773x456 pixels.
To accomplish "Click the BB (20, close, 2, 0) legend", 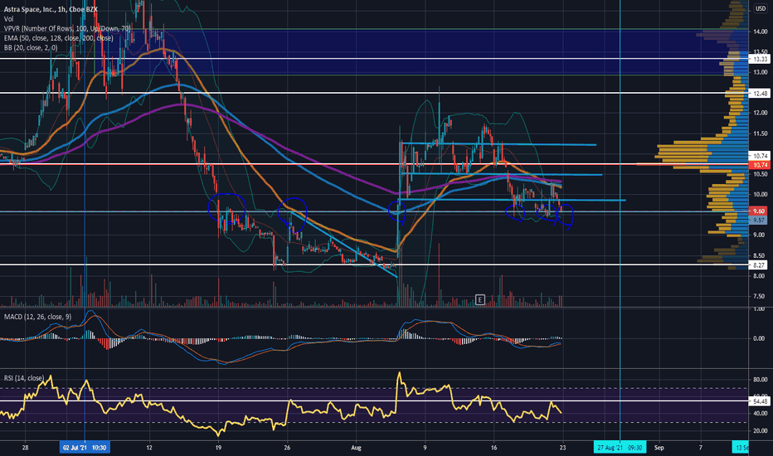I will 31,48.
